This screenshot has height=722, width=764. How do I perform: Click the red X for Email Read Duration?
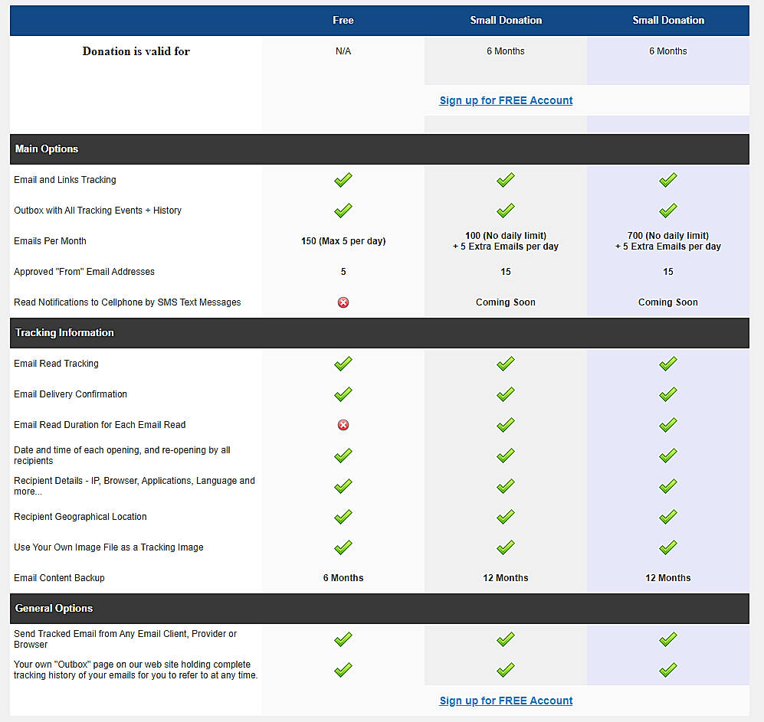[x=343, y=425]
